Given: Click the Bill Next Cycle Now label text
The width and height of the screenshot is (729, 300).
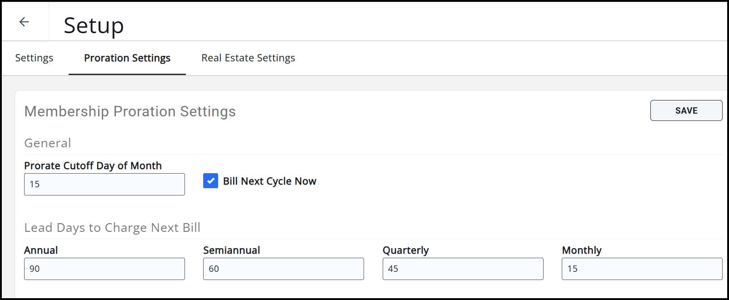Looking at the screenshot, I should click(270, 181).
